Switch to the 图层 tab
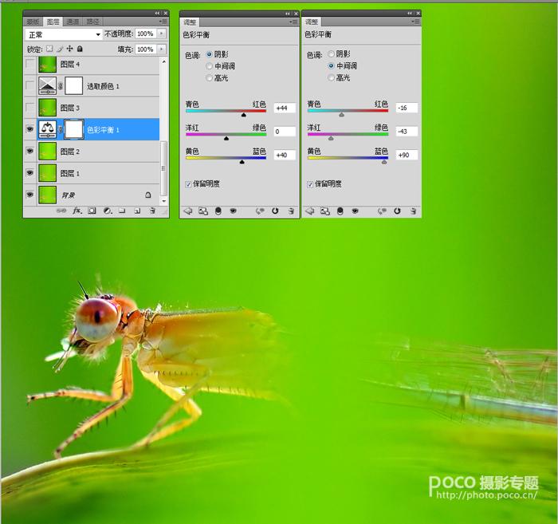The height and width of the screenshot is (524, 558). click(53, 22)
